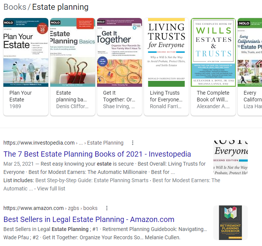Viewport: 262px width, 246px height.
Task: Click Denis Clifford author text
Action: coord(72,106)
